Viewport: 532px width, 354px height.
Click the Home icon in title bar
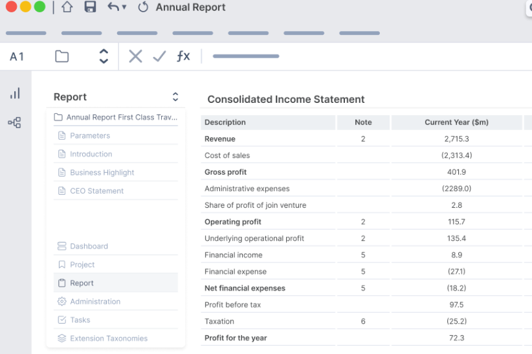[67, 6]
